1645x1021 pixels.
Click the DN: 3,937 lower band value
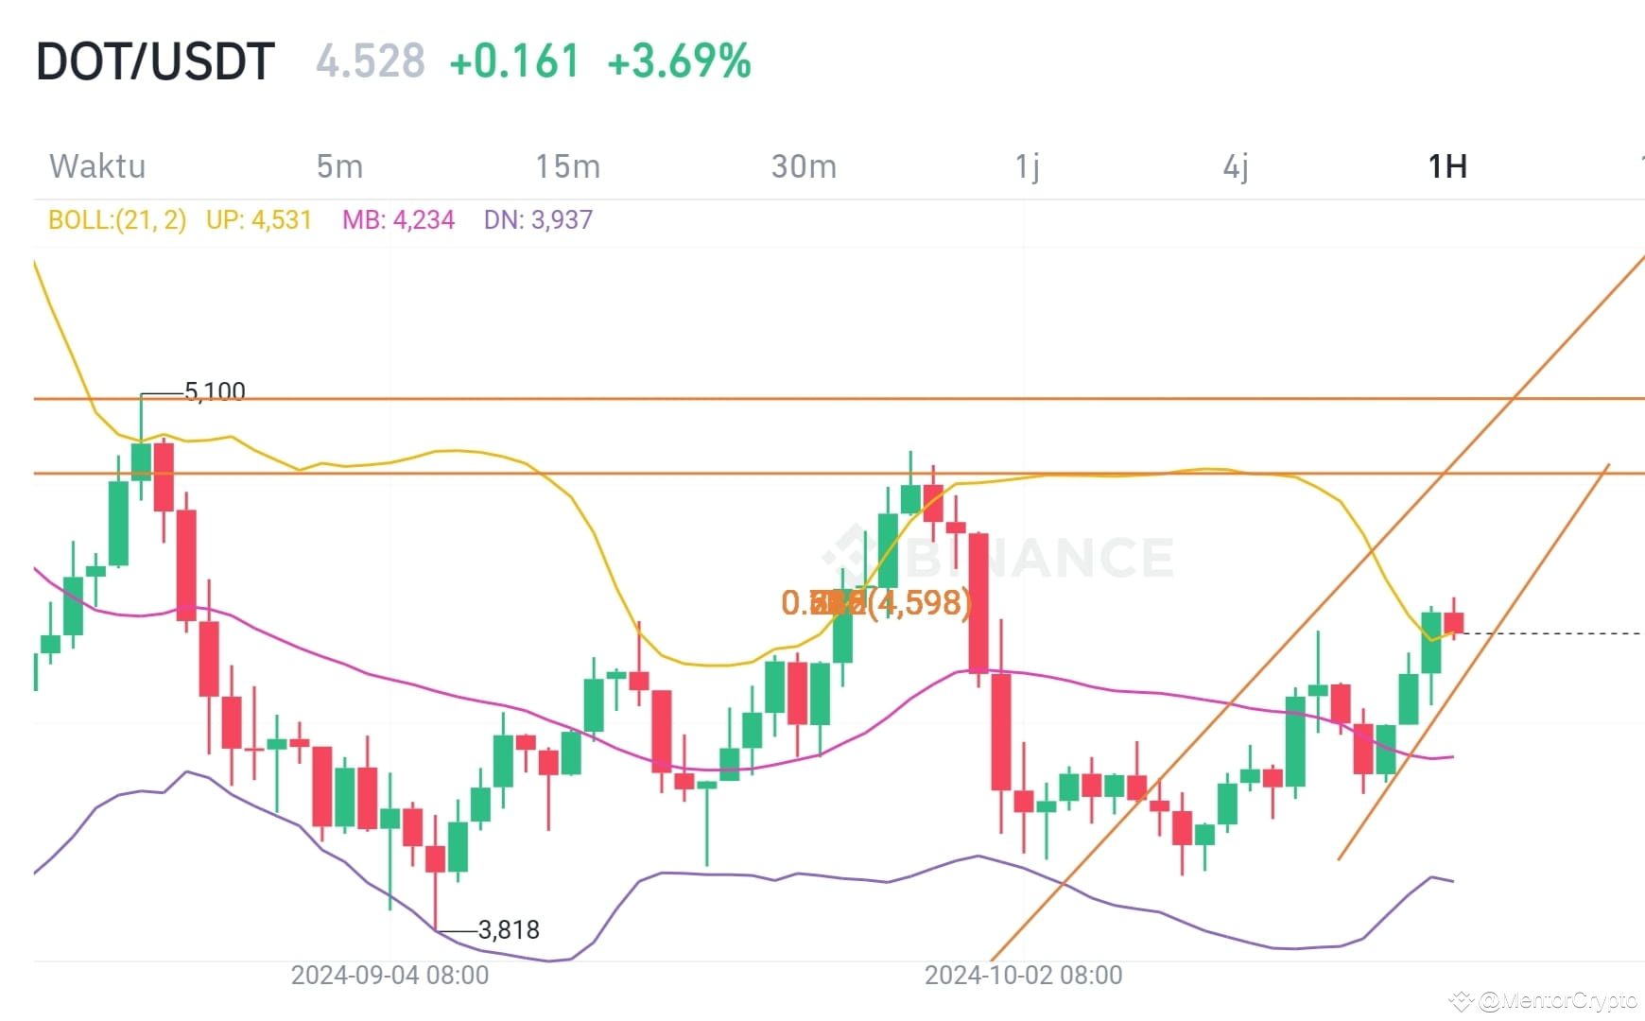[538, 219]
